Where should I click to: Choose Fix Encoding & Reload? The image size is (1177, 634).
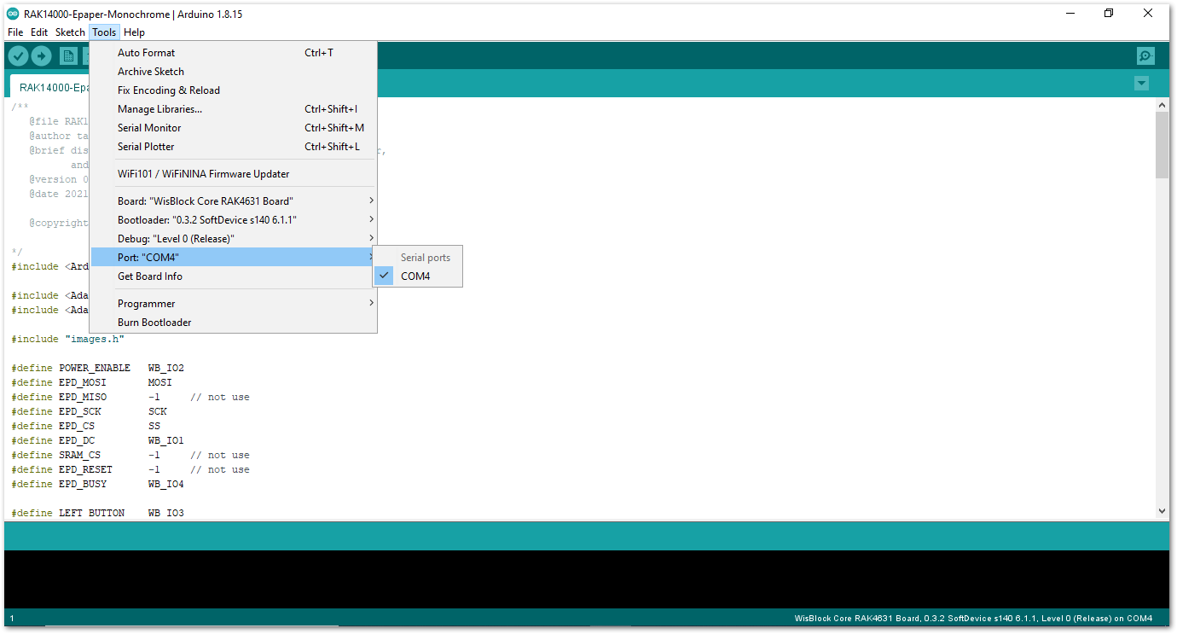[233, 90]
